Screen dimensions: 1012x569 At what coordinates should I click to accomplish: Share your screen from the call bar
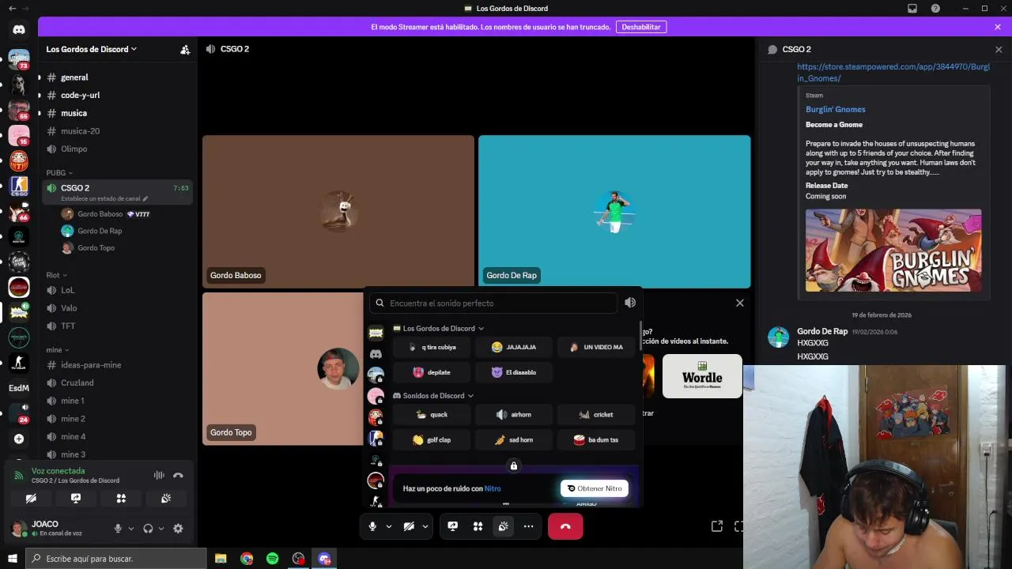point(453,526)
